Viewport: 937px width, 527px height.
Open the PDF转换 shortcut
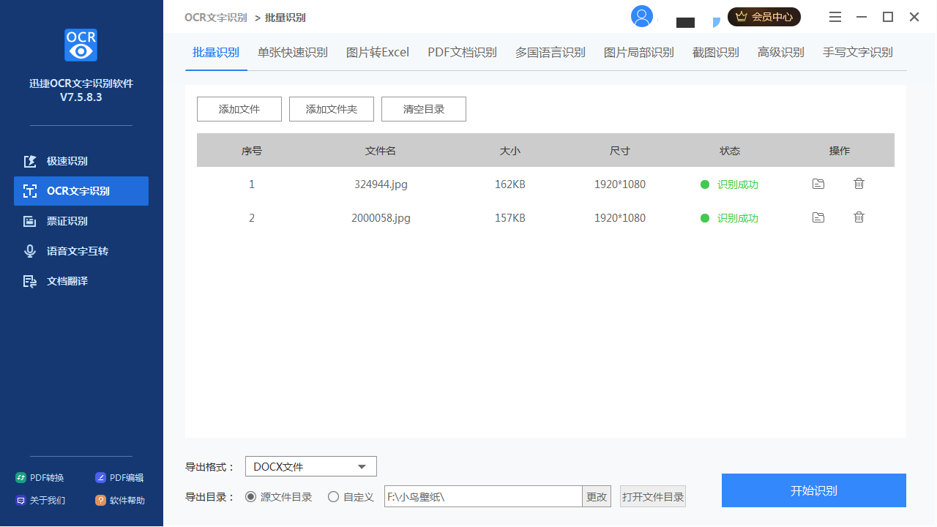pos(40,478)
